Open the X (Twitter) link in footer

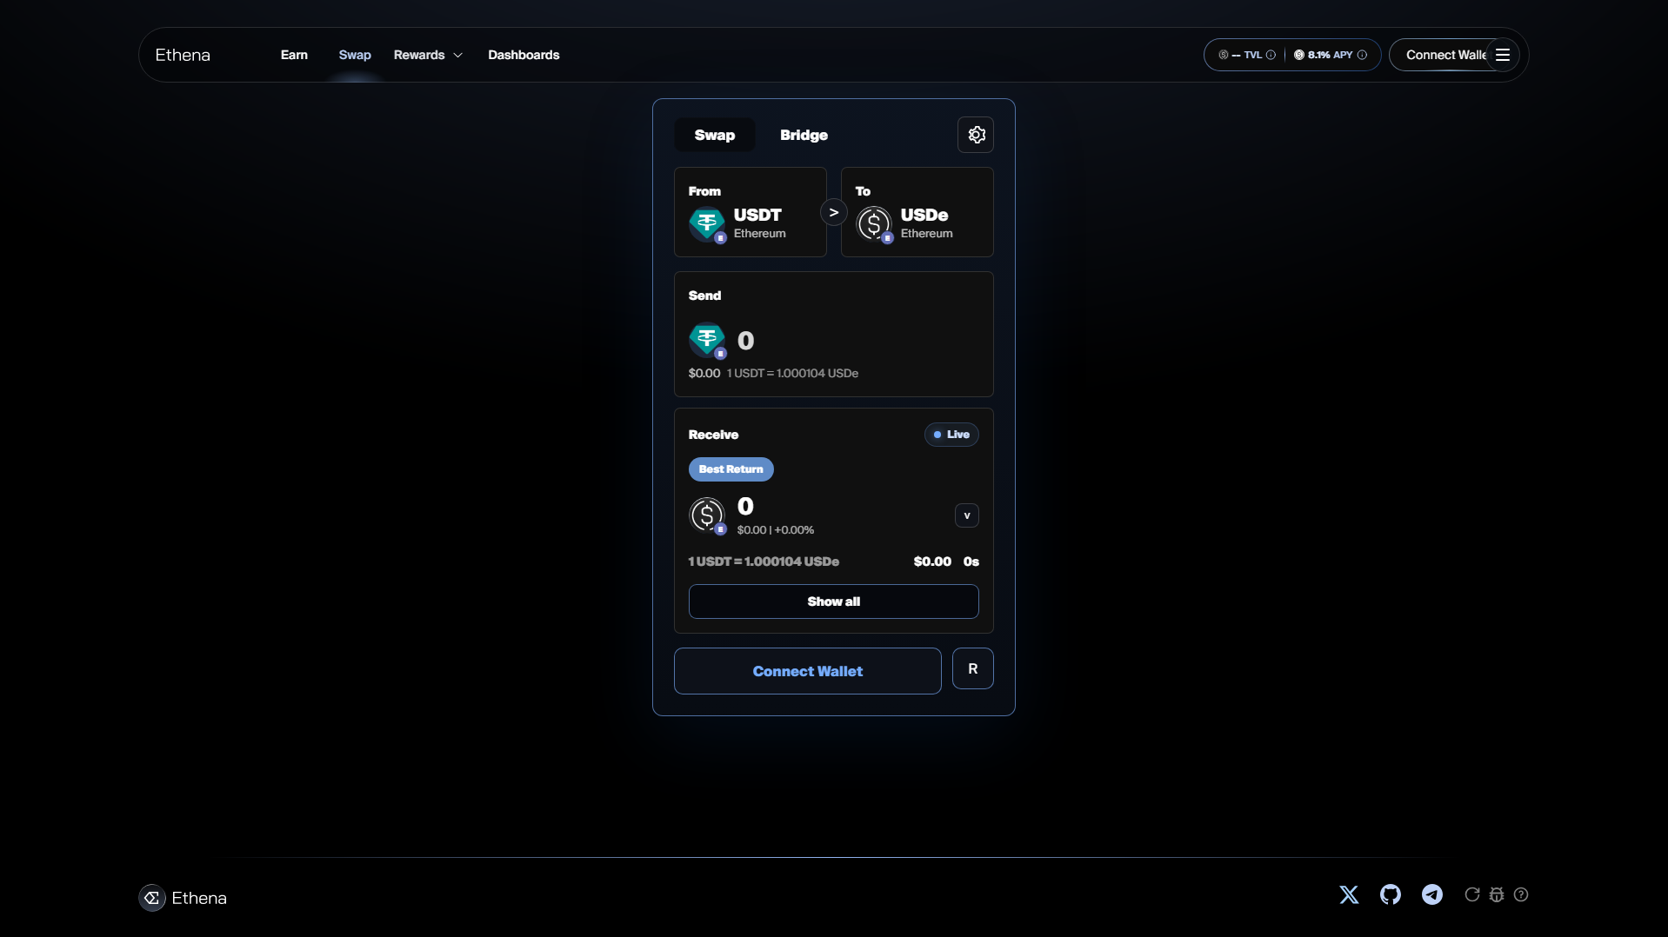(1349, 894)
